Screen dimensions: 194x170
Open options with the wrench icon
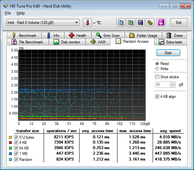click(x=150, y=23)
